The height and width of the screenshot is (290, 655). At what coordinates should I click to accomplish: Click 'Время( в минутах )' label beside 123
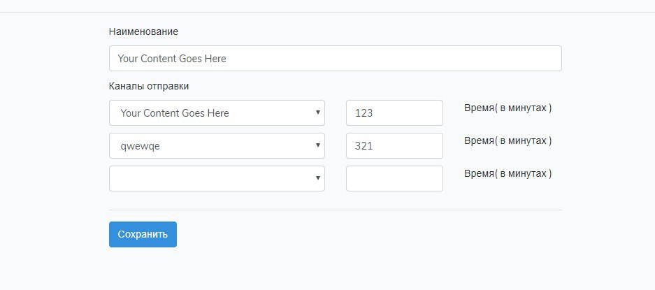[508, 108]
